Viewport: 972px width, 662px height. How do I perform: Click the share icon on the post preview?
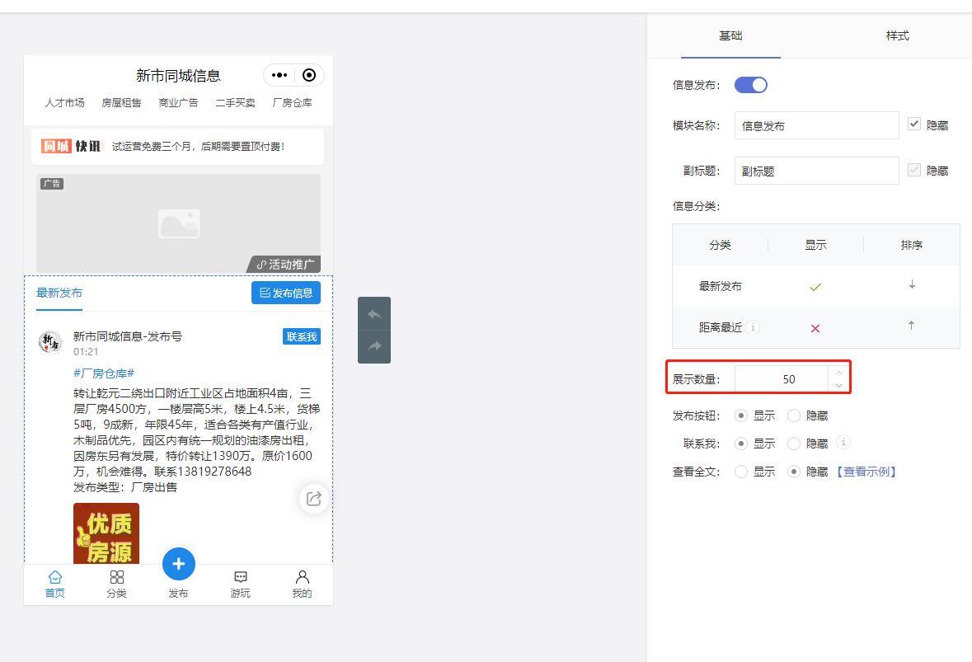click(x=313, y=498)
